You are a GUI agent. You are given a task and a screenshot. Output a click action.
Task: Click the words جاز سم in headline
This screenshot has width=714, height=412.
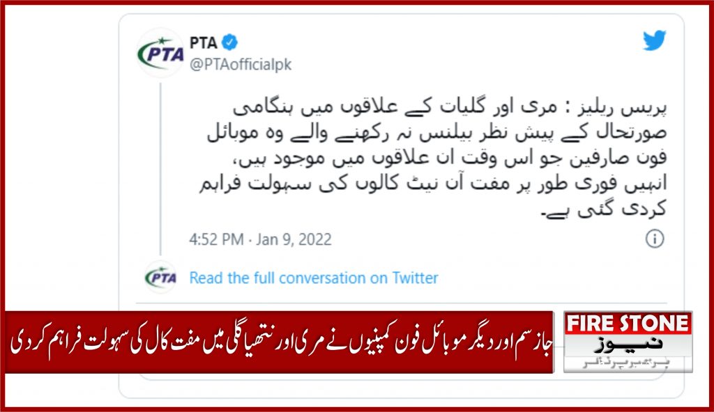(x=536, y=343)
